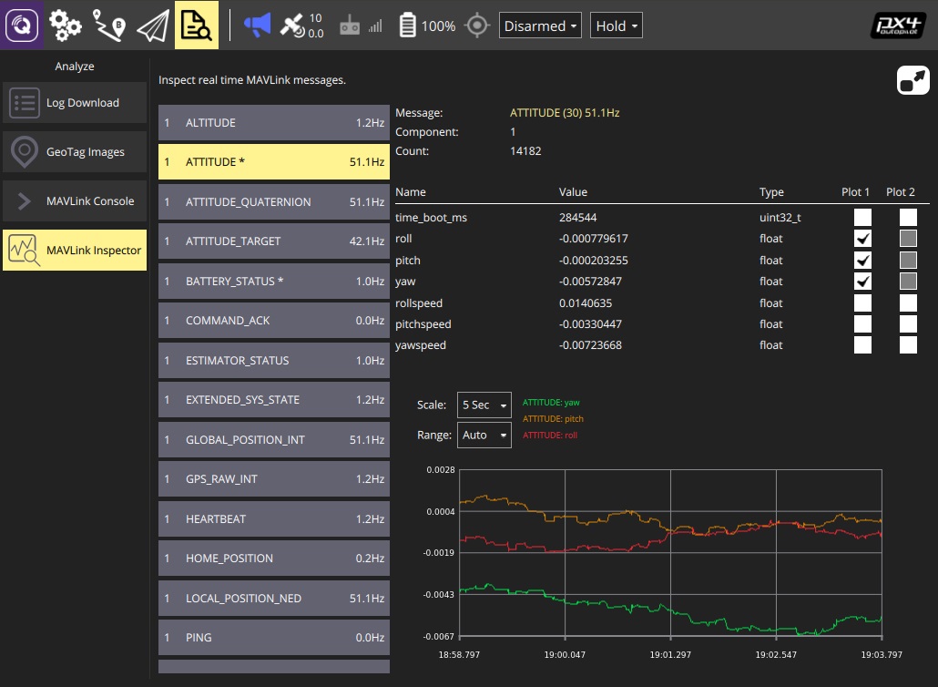This screenshot has height=687, width=938.
Task: Switch to Fly view paper plane icon
Action: pyautogui.click(x=153, y=26)
